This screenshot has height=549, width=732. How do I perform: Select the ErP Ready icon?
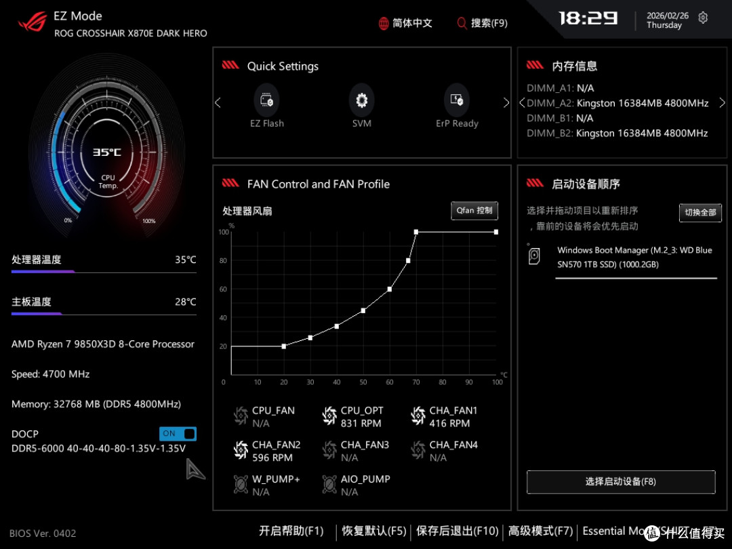[457, 100]
